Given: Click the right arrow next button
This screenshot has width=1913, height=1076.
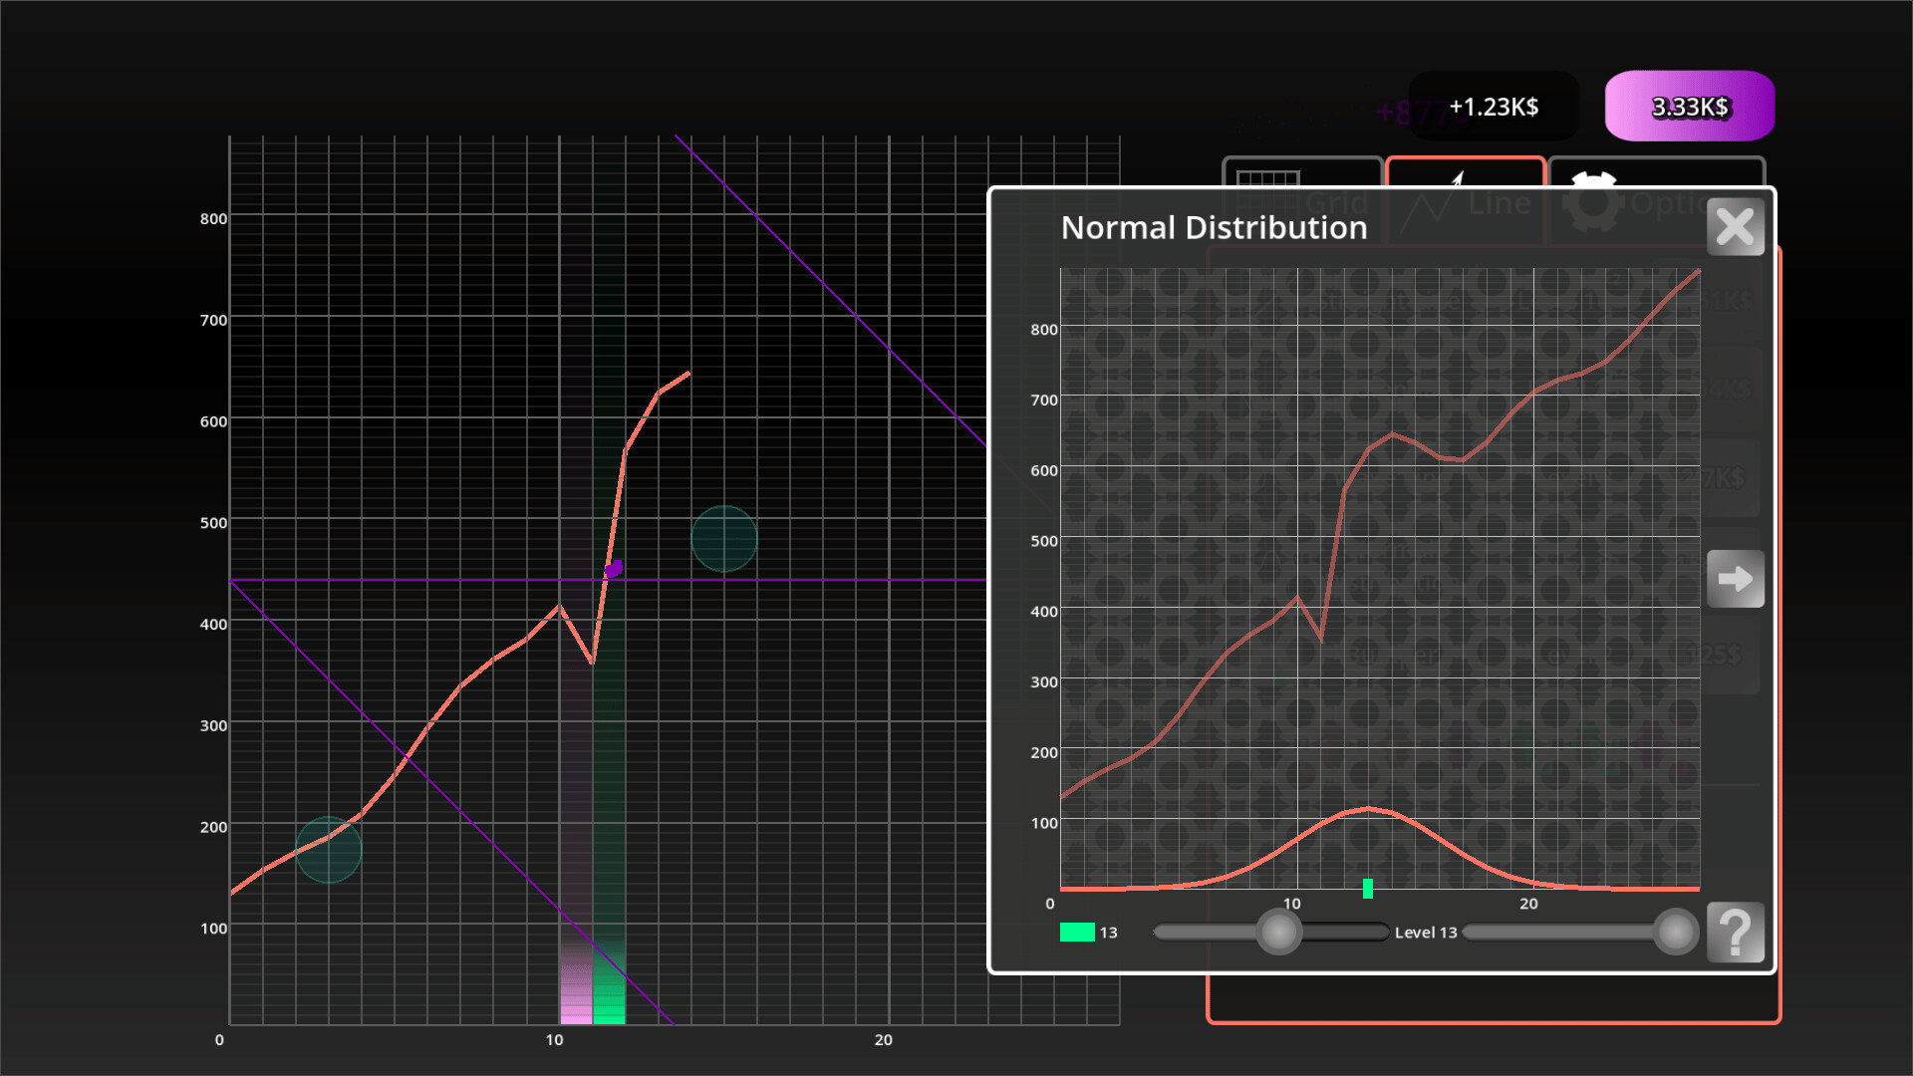Looking at the screenshot, I should pyautogui.click(x=1735, y=579).
